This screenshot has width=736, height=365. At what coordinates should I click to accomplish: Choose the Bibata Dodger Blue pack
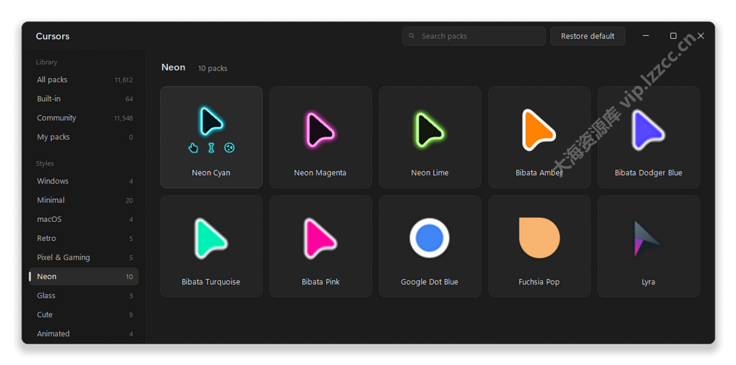point(649,137)
